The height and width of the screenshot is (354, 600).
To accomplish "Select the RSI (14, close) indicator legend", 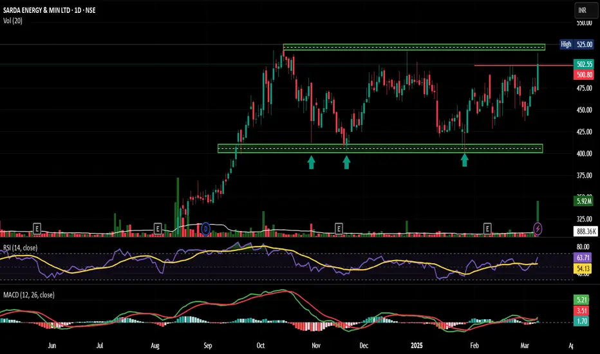I will (x=21, y=248).
